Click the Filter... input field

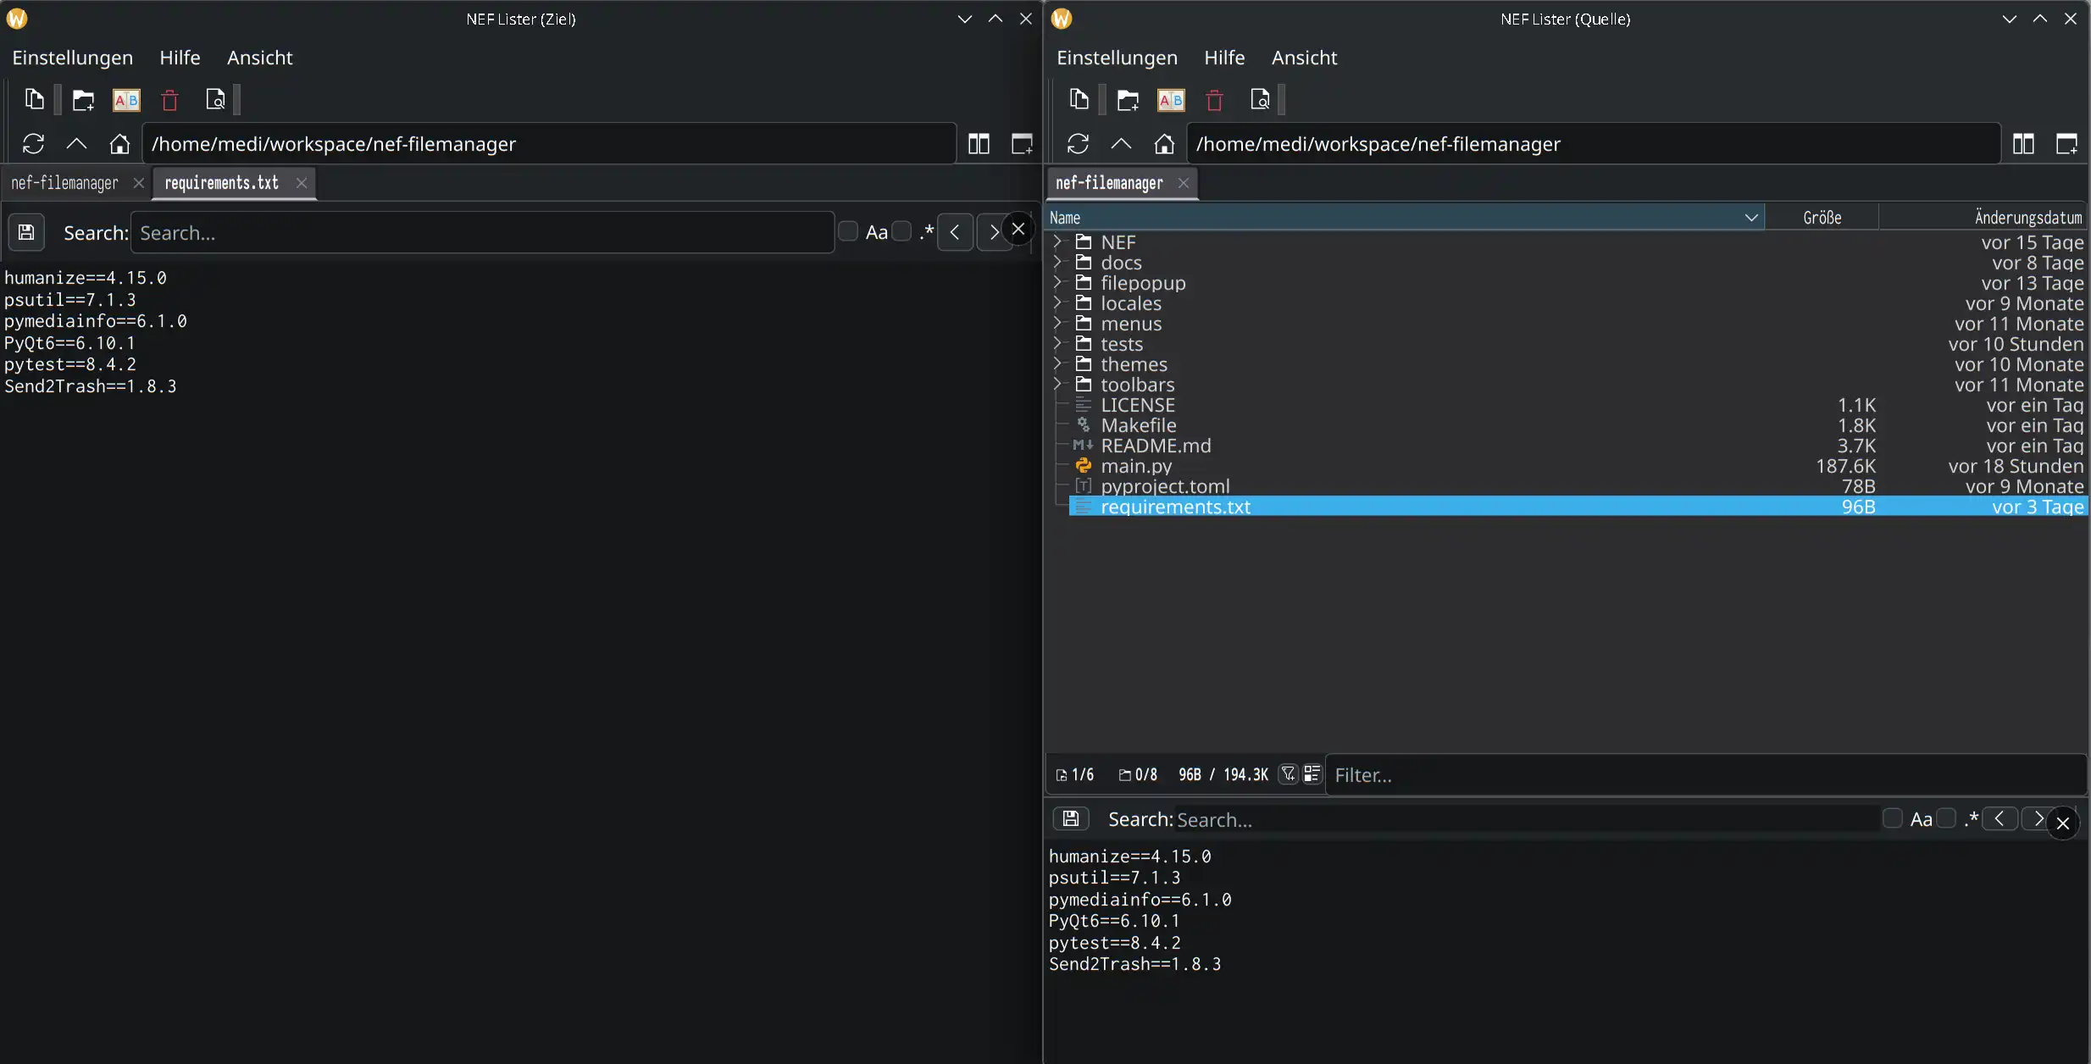coord(1703,775)
